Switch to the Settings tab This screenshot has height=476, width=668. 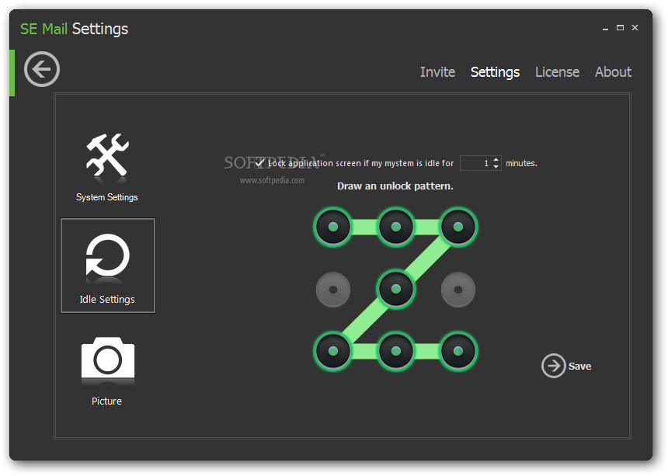[495, 72]
